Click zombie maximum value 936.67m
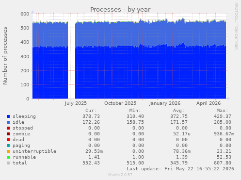Screen dimensions: 241x180 224,134
